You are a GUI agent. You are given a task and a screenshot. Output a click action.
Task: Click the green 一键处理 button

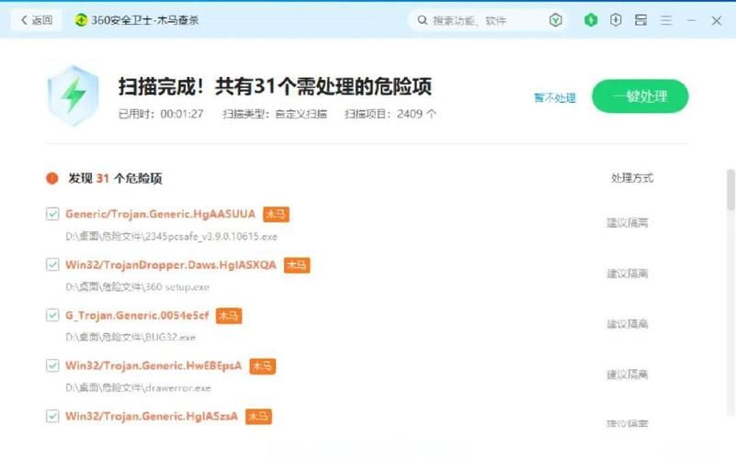click(640, 96)
